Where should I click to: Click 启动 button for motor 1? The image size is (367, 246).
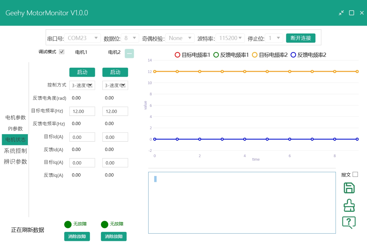[82, 72]
